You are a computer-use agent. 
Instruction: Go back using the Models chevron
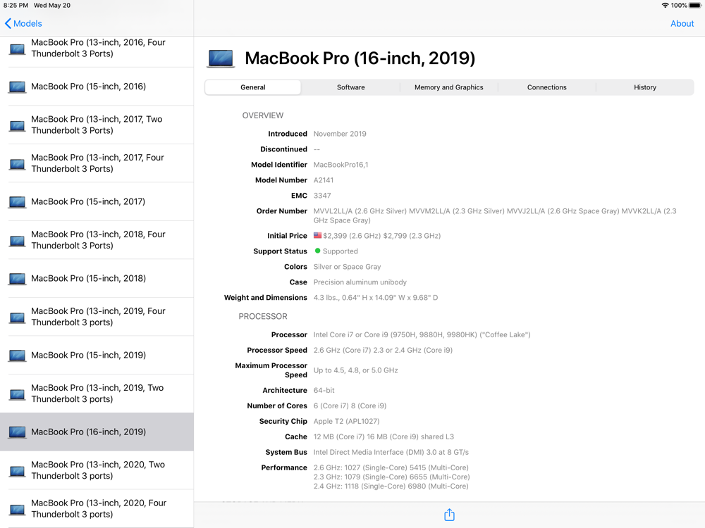[23, 23]
